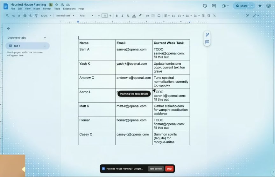This screenshot has height=177, width=275.
Task: Show all comments panel
Action: 214,6
